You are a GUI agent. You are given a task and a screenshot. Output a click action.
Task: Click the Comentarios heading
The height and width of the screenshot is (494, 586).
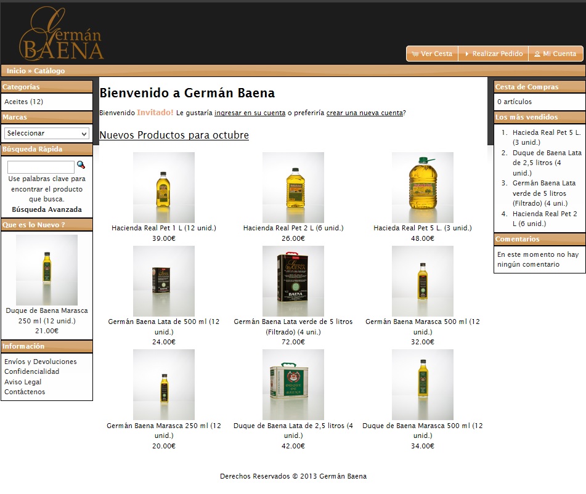pos(517,239)
